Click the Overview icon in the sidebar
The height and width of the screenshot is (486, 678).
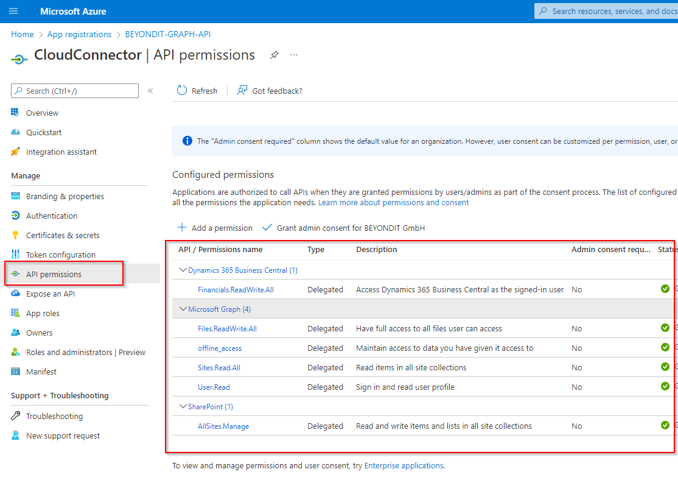(15, 113)
